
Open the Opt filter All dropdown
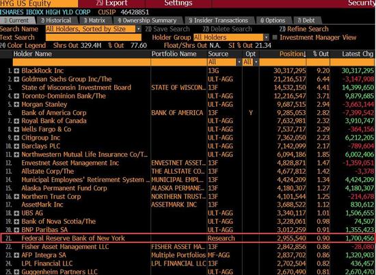(256, 62)
